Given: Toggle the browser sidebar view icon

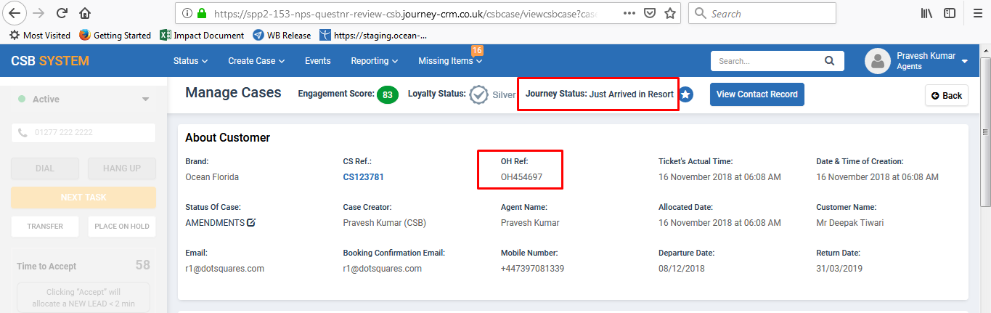Looking at the screenshot, I should pyautogui.click(x=950, y=13).
